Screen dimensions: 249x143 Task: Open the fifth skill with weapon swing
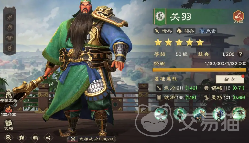click(239, 114)
